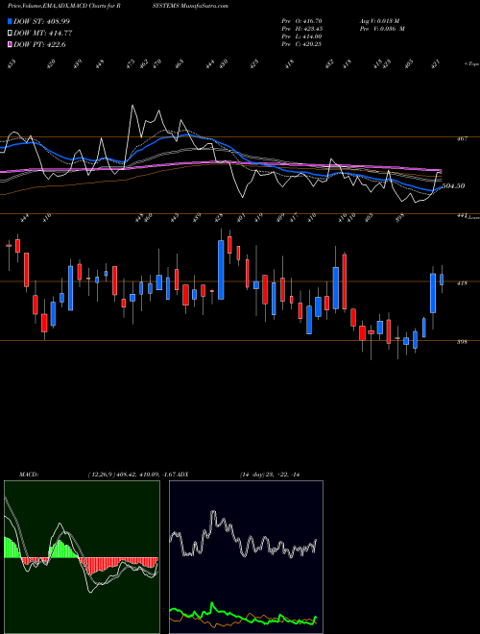Click the 504.50 EMA value label
The height and width of the screenshot is (634, 480).
[454, 186]
